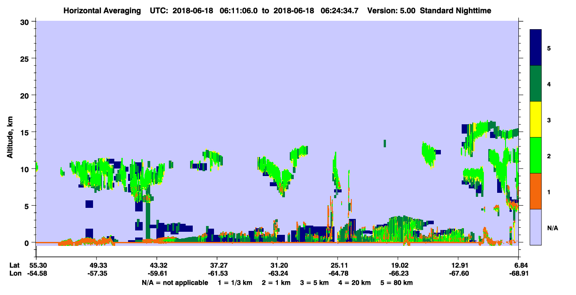This screenshot has width=576, height=295.
Task: Click colorbar label '5'
Action: [549, 48]
